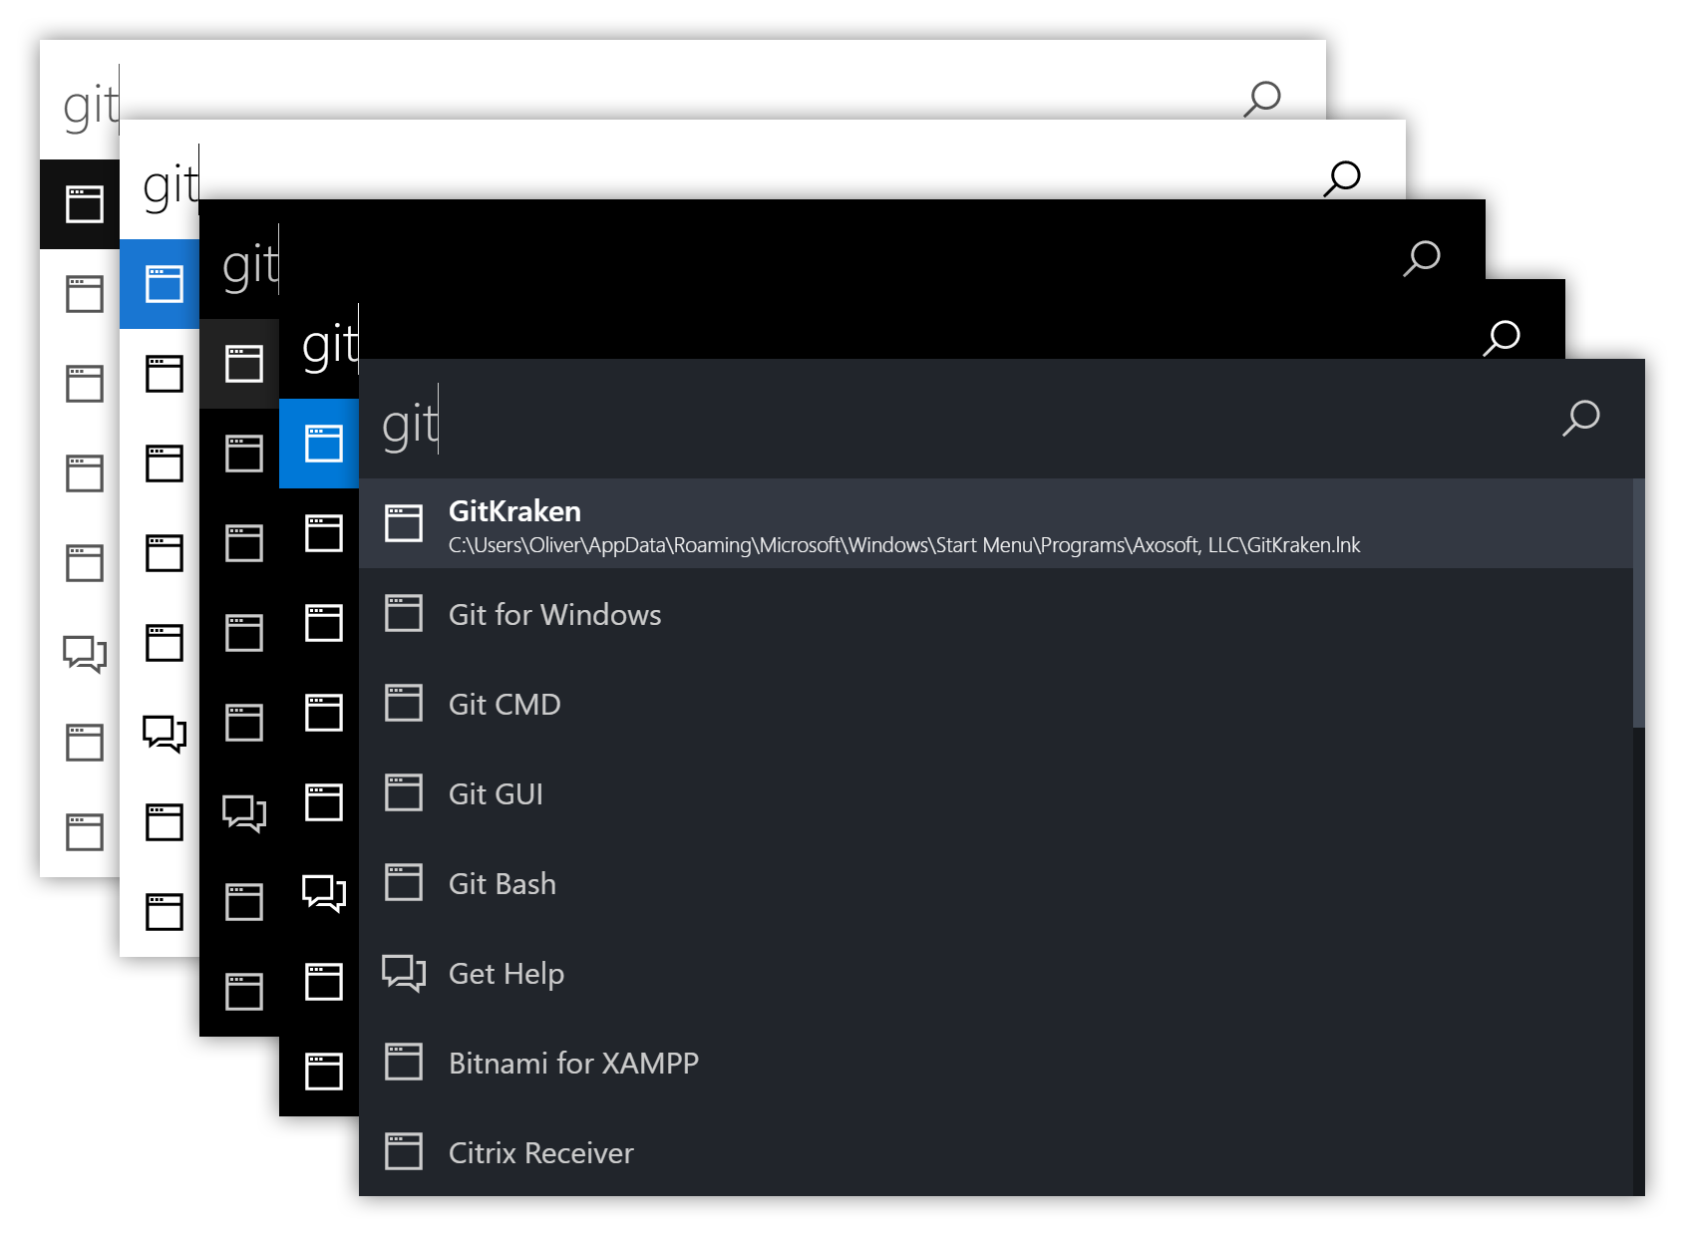Click the Bitnami for XAMPP result icon
This screenshot has width=1685, height=1236.
click(x=404, y=1062)
